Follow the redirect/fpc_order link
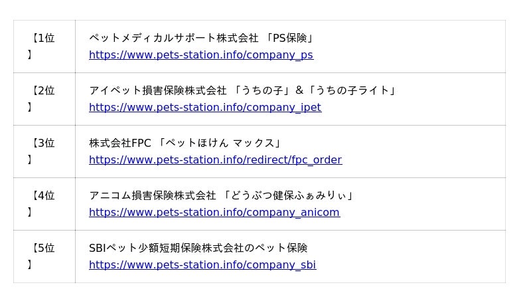531x303 pixels. tap(215, 160)
